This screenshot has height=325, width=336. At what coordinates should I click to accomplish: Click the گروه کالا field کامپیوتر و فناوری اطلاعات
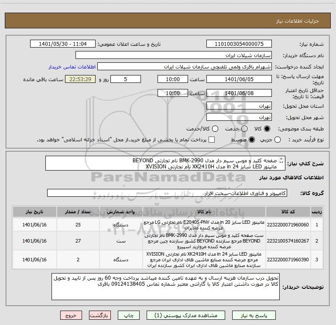click(167, 193)
